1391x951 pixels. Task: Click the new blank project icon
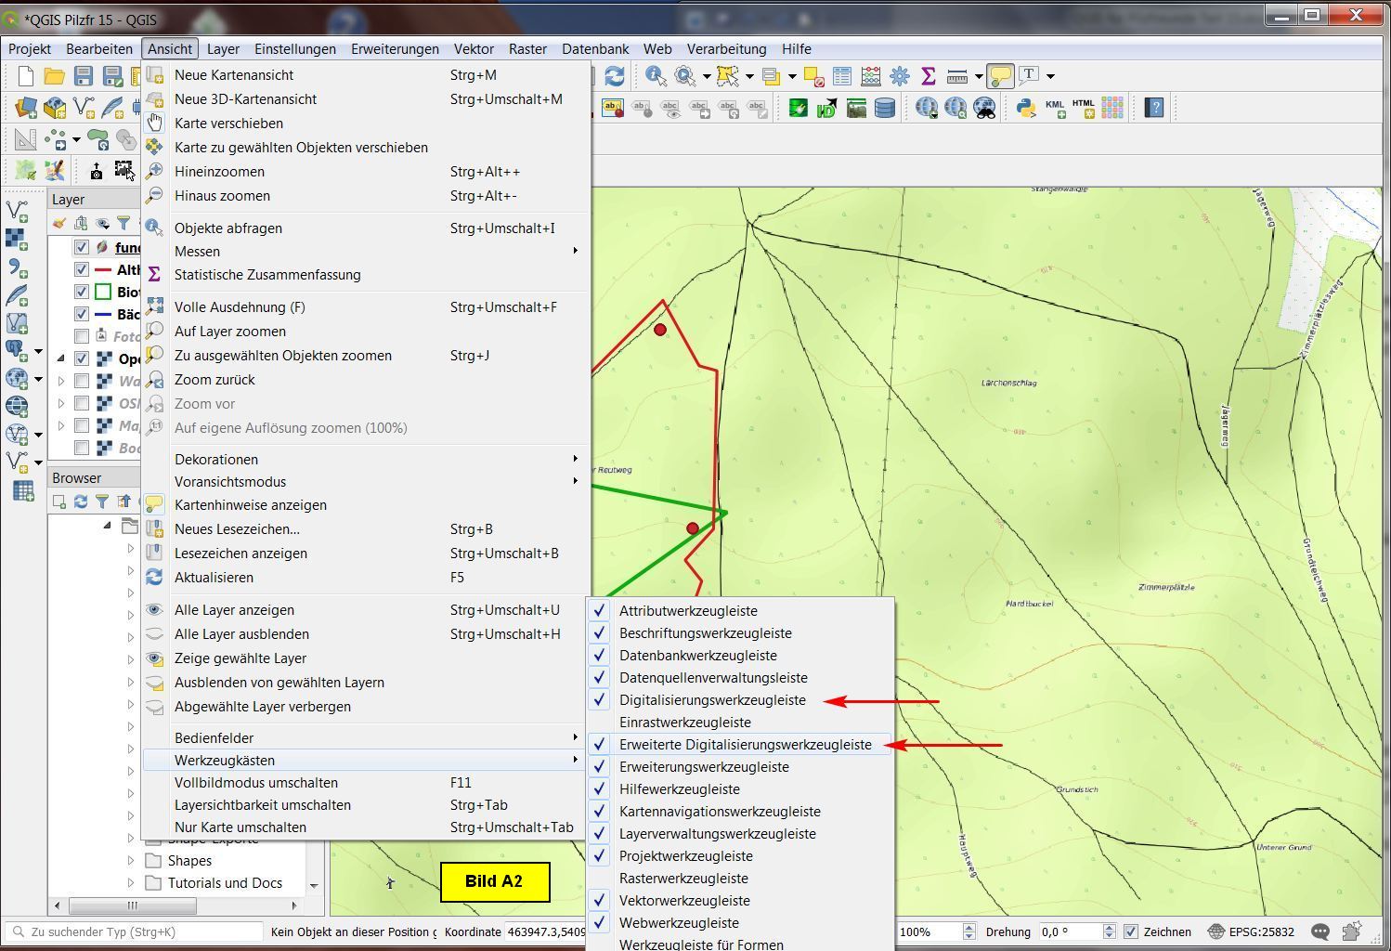[25, 76]
